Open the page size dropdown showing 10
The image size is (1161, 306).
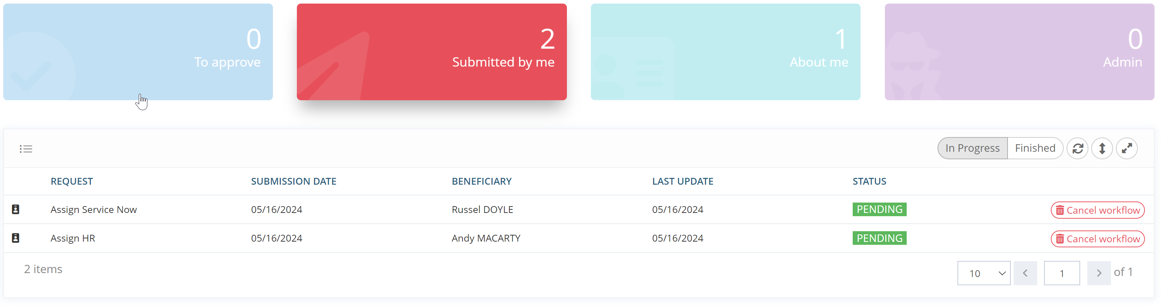coord(984,273)
